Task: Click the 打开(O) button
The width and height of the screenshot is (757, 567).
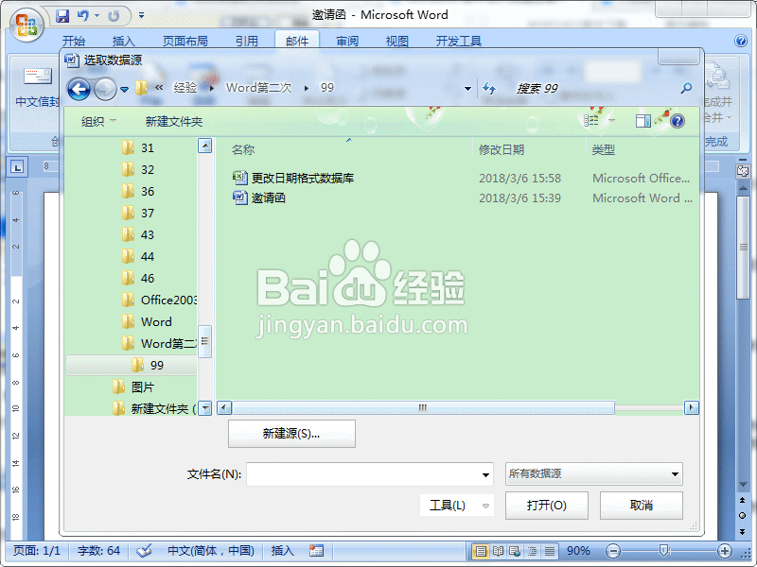Action: 547,506
